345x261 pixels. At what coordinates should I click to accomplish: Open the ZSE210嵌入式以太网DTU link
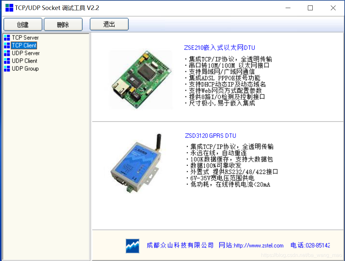coord(219,47)
